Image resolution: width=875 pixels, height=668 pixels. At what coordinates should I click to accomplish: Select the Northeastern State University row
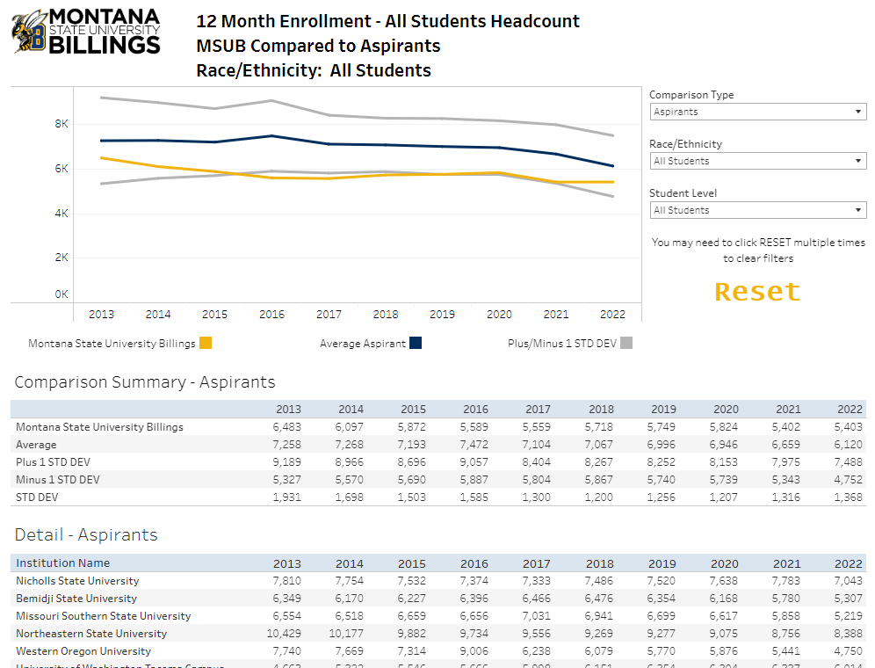(x=91, y=634)
